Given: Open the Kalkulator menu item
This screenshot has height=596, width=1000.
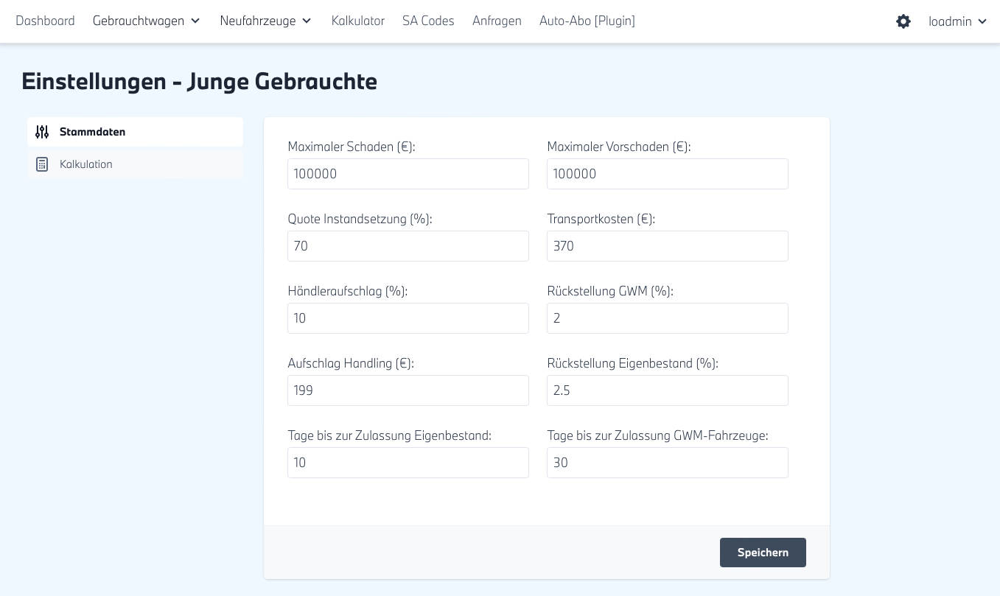Looking at the screenshot, I should click(357, 21).
